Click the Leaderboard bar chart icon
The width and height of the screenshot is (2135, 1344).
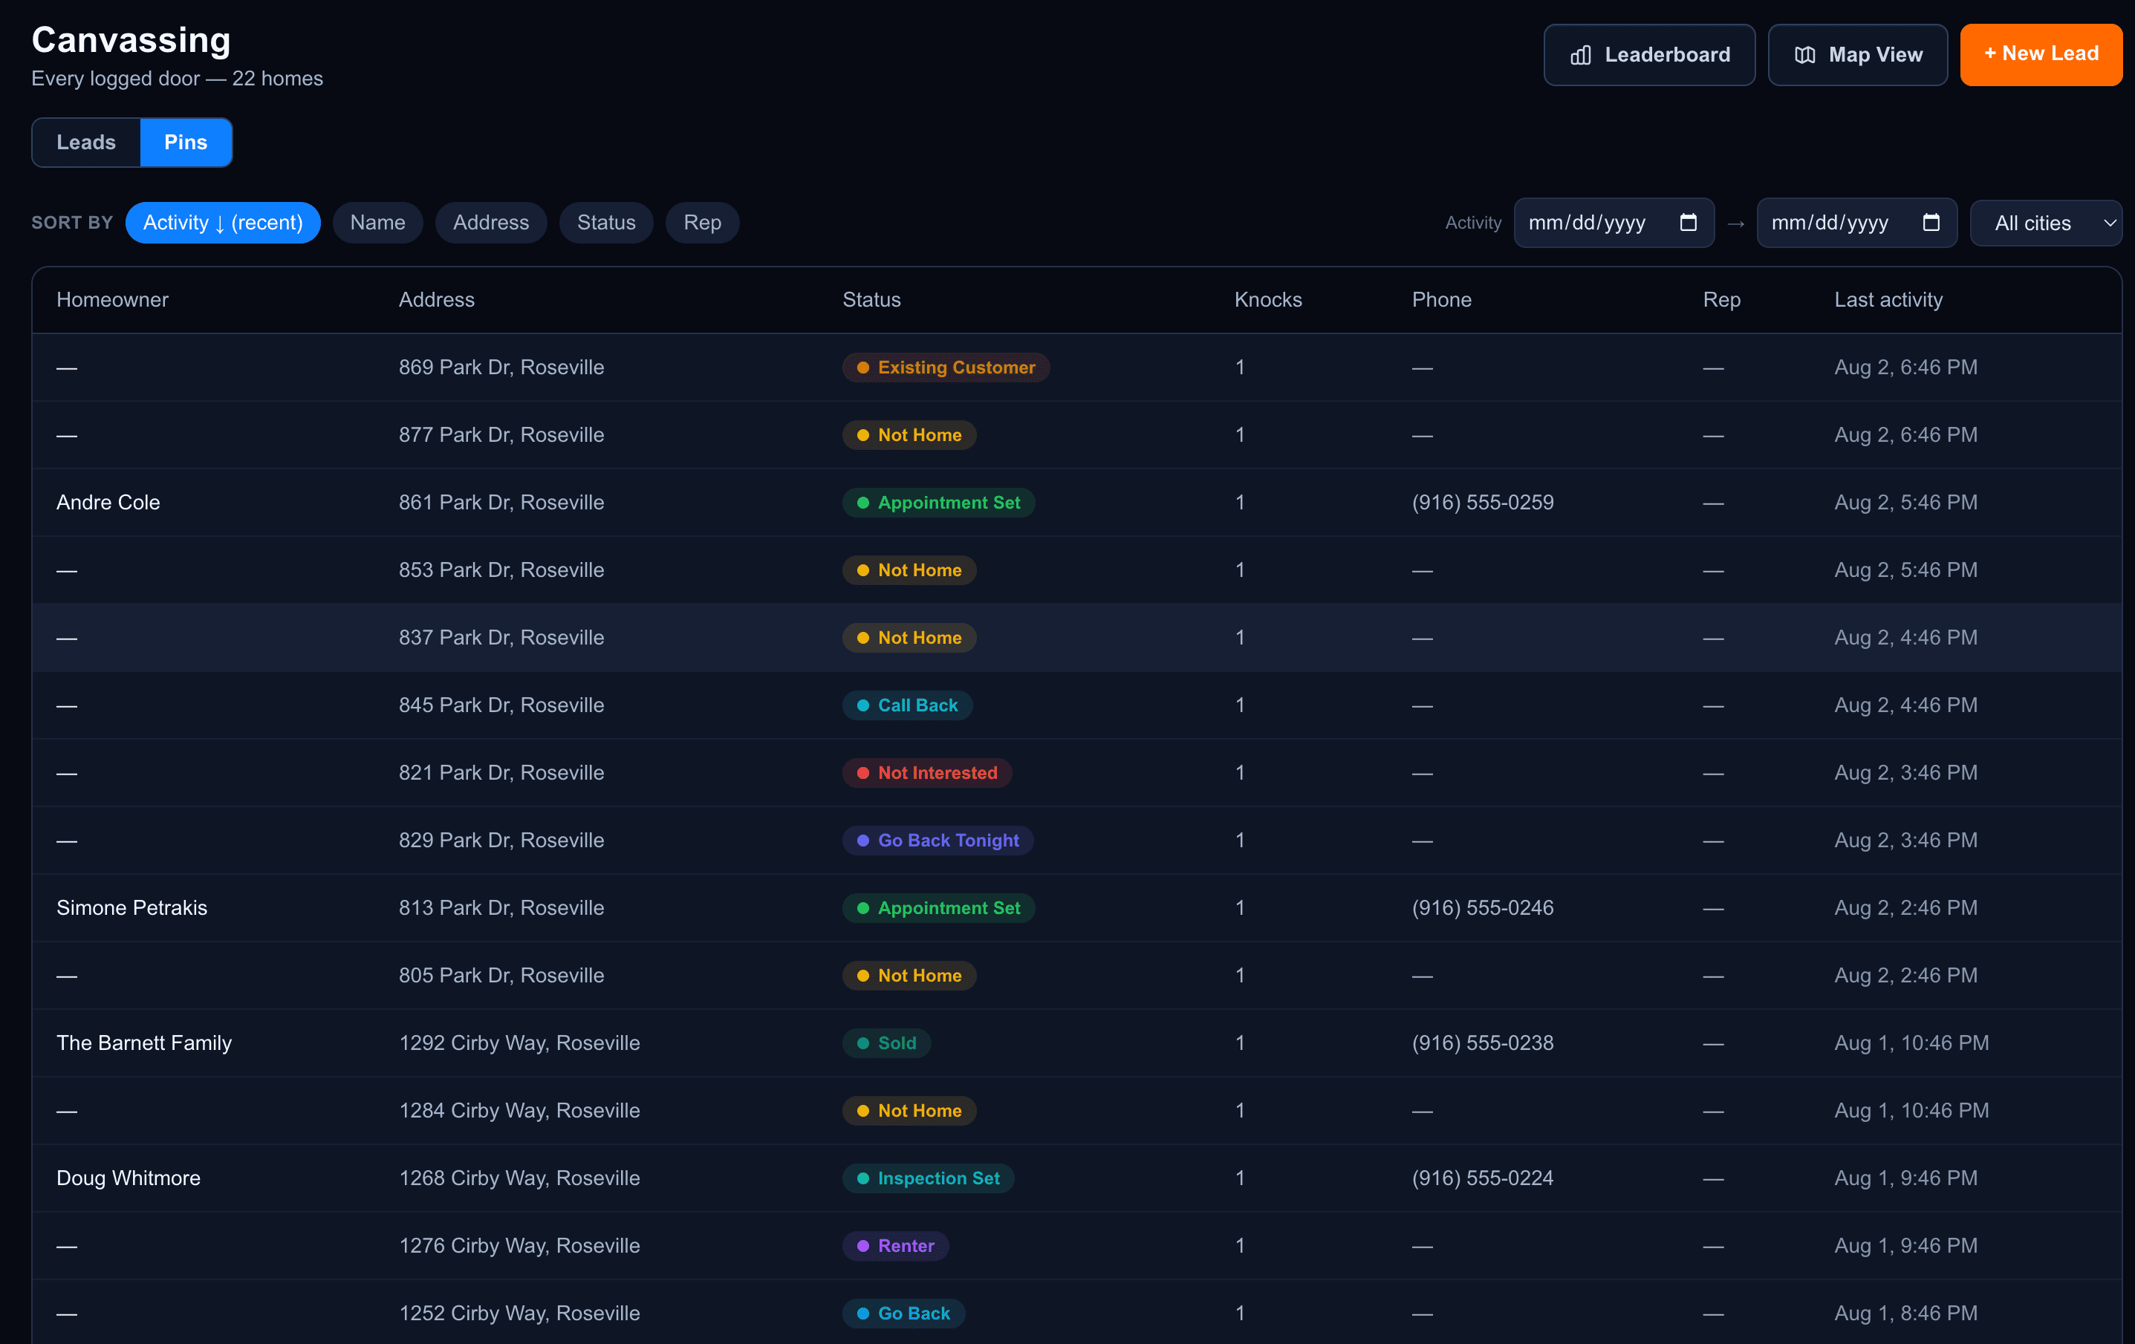pyautogui.click(x=1580, y=55)
